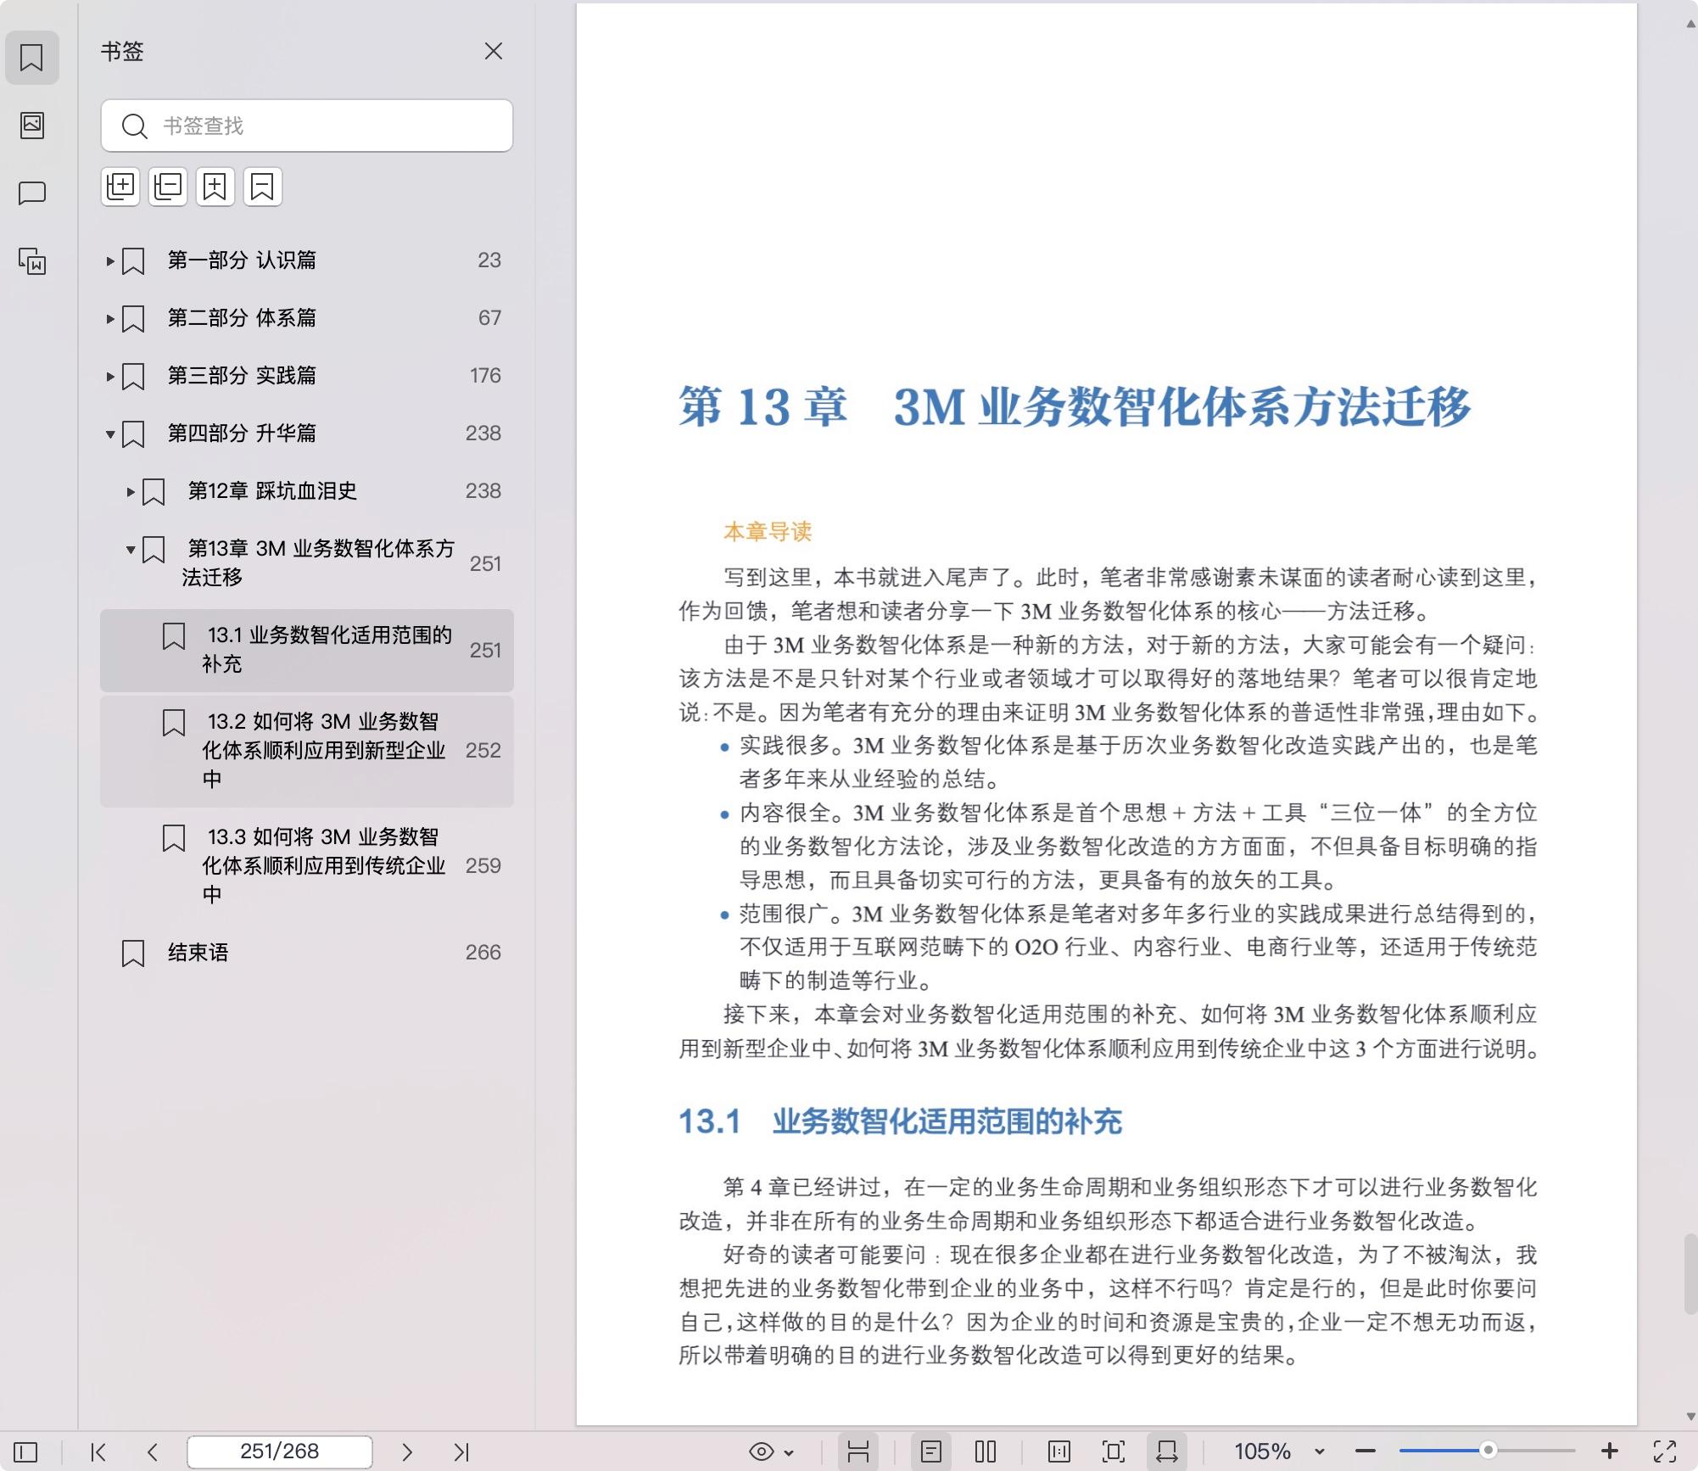Click the scroll down arrow
The width and height of the screenshot is (1698, 1471).
(x=1690, y=1417)
